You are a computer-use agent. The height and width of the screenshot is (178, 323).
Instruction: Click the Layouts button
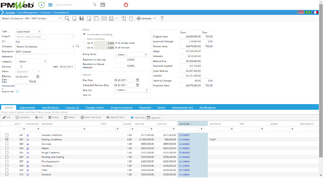153,118
